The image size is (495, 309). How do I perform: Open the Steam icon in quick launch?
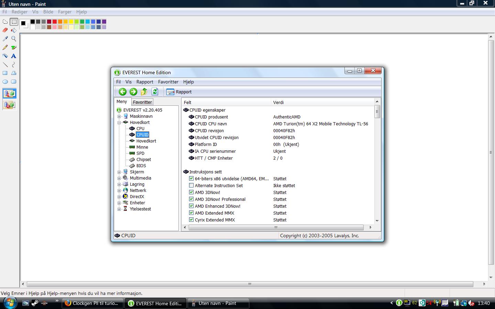(35, 303)
